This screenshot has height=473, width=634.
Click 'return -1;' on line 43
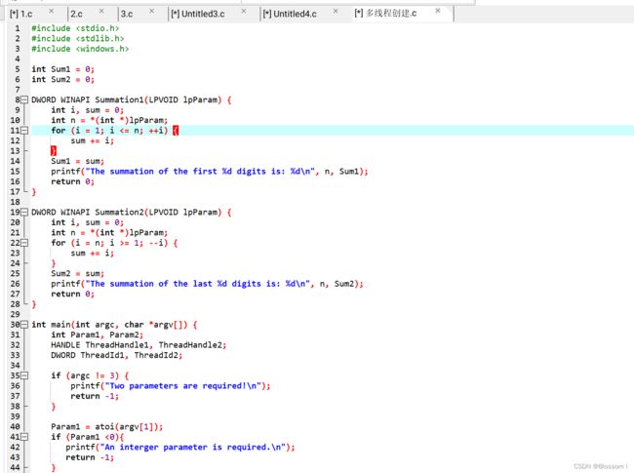point(90,457)
